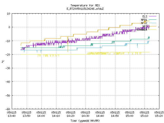Screen dimensions: 164x123
Task: Click the NPI legend label
Action: point(145,26)
